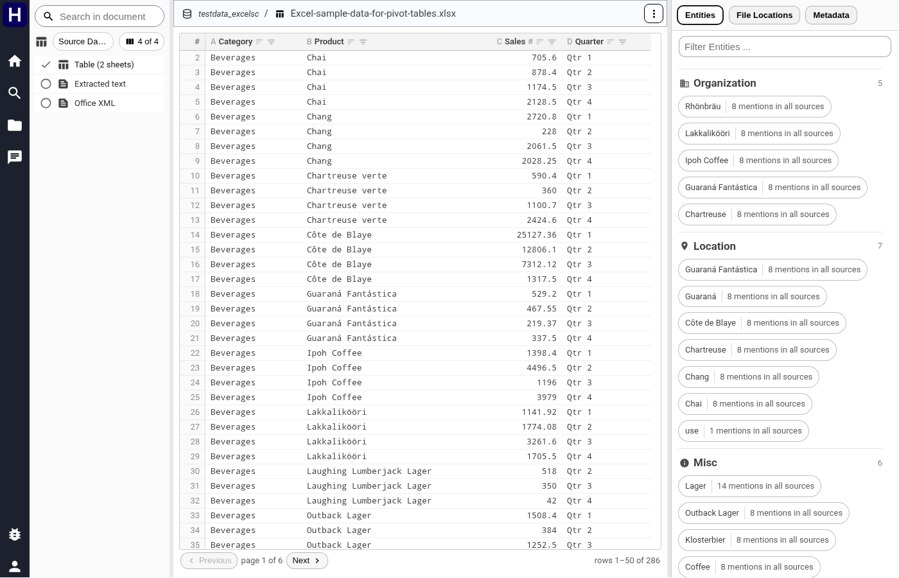Sort the Product column

pos(351,42)
